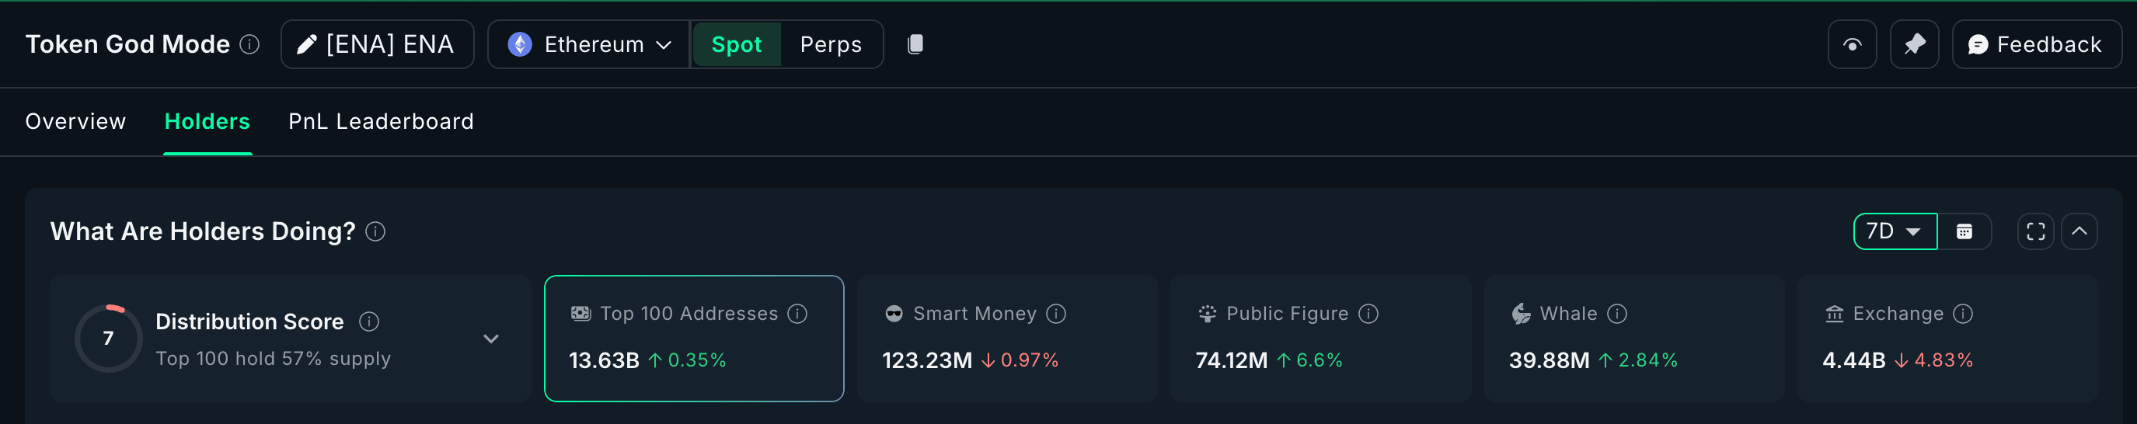This screenshot has height=424, width=2137.
Task: Enter fullscreen for the holders panel
Action: (x=2035, y=231)
